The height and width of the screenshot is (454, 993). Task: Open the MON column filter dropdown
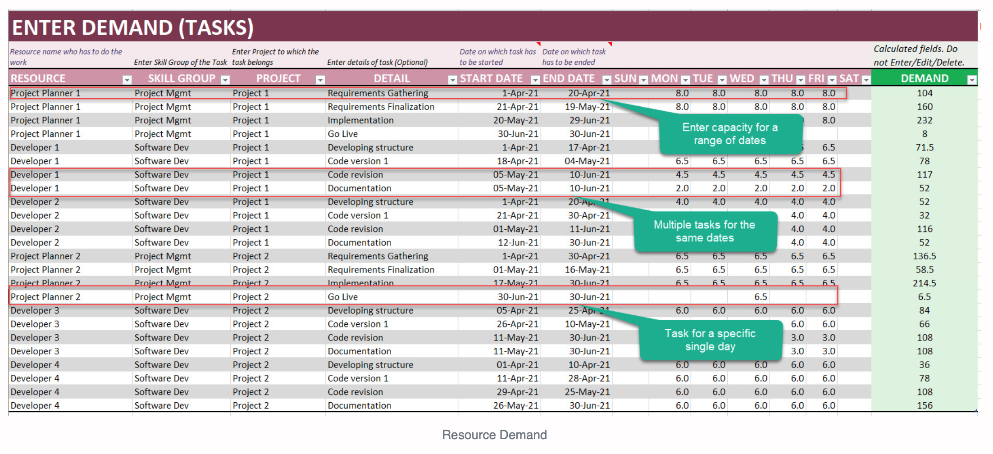685,80
